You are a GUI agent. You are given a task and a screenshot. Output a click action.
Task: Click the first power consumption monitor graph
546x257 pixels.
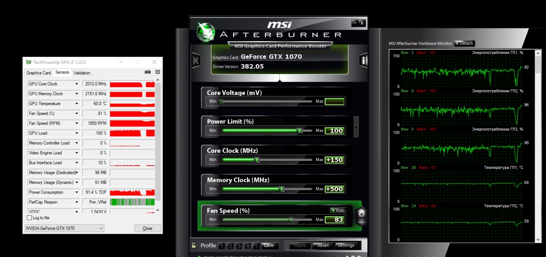coord(462,71)
